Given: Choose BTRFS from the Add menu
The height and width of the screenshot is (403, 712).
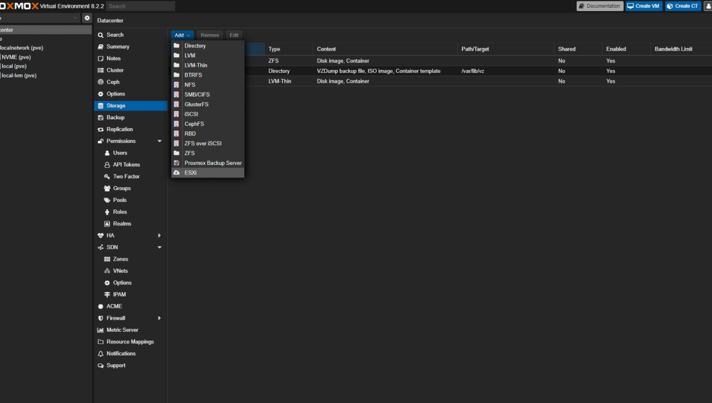Looking at the screenshot, I should pos(208,75).
